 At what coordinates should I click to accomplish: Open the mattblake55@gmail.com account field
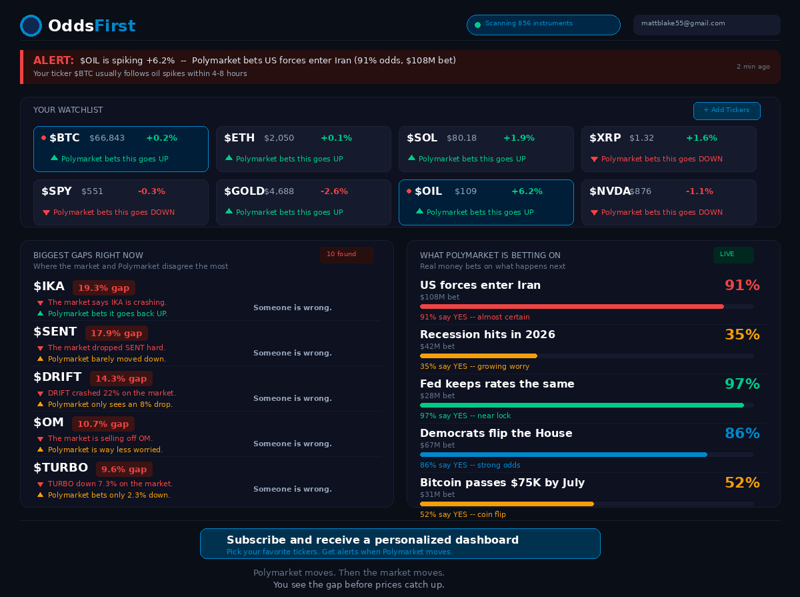point(707,25)
